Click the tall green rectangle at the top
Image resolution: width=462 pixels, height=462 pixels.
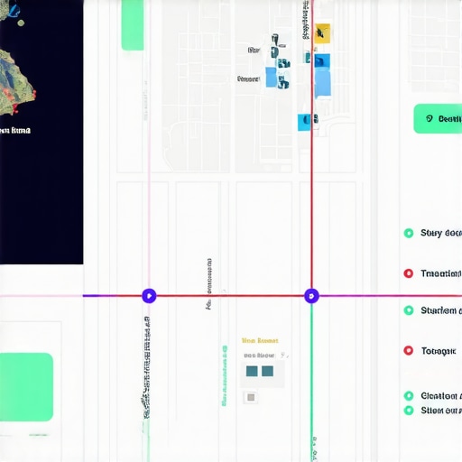point(133,25)
